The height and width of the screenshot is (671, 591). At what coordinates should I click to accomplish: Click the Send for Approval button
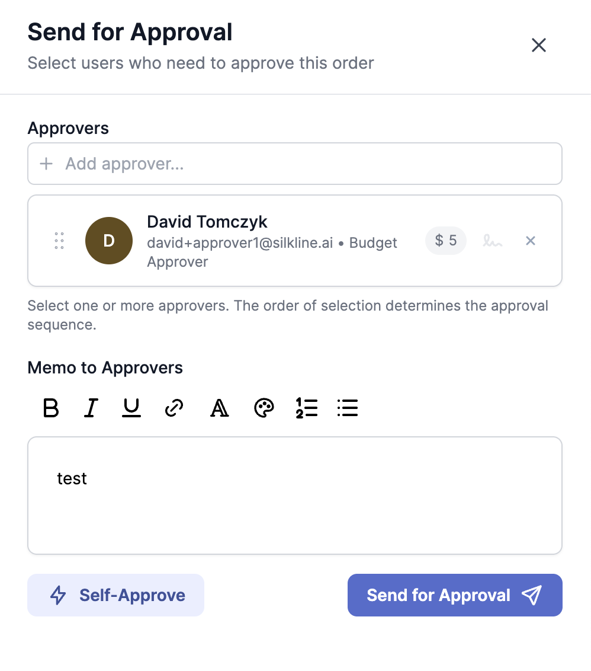tap(455, 595)
